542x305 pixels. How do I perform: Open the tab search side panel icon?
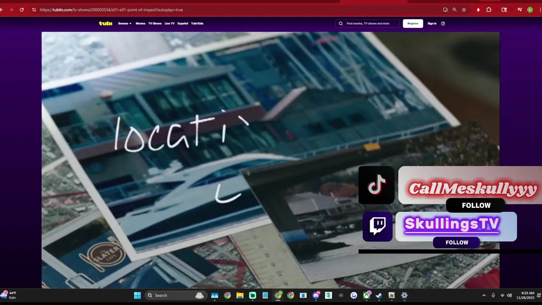504,9
